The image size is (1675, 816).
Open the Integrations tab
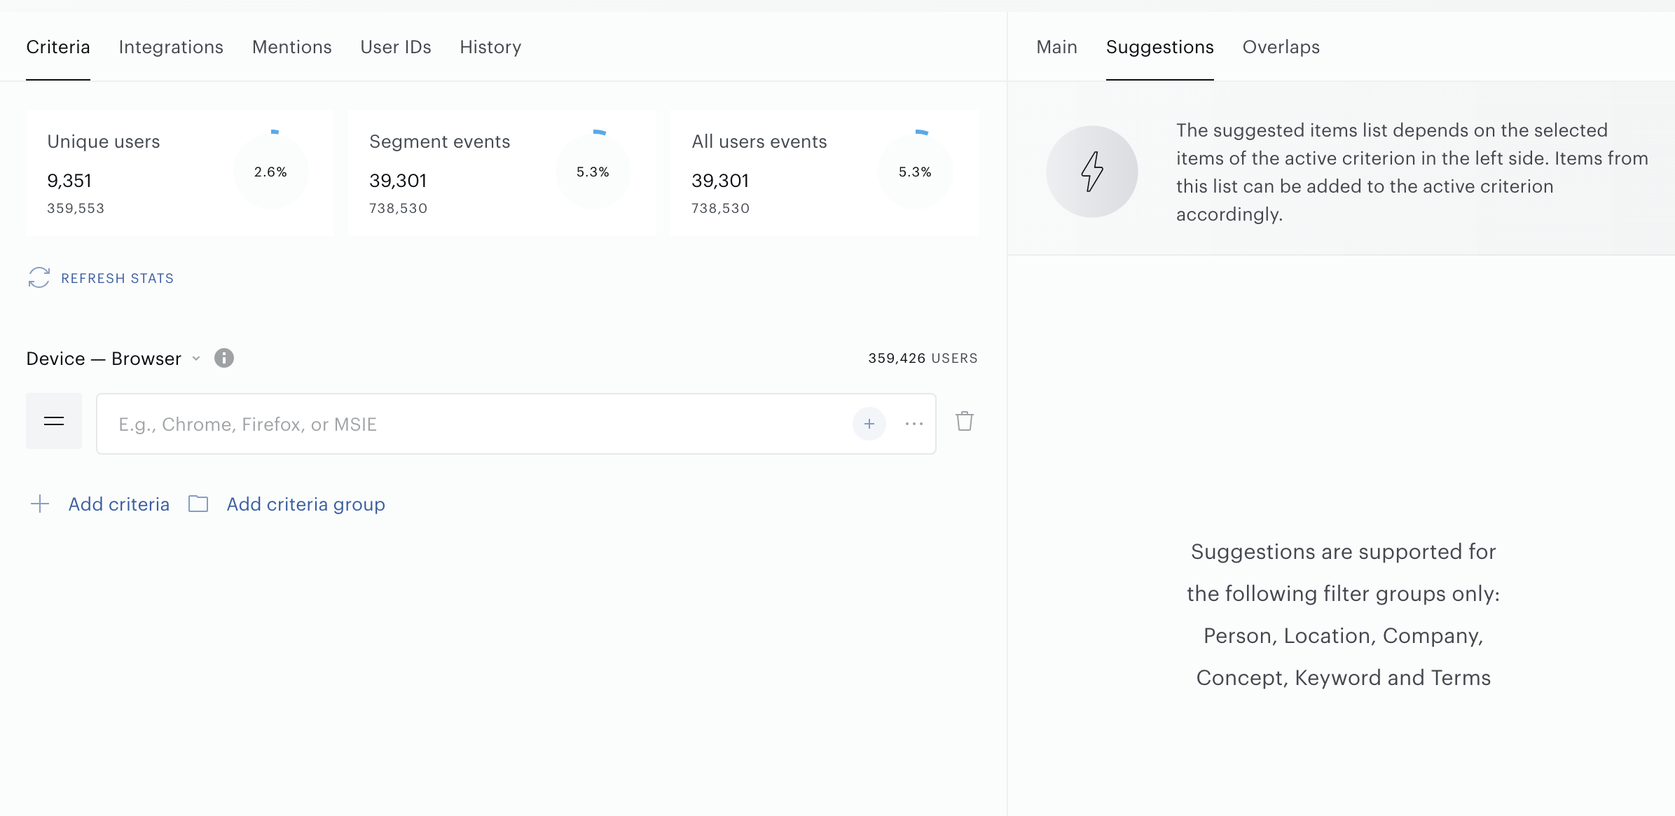171,47
